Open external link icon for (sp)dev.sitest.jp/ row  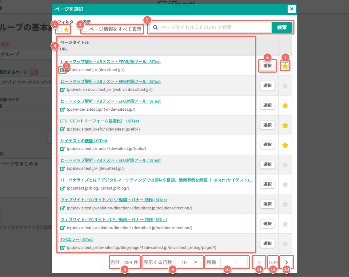[62, 168]
